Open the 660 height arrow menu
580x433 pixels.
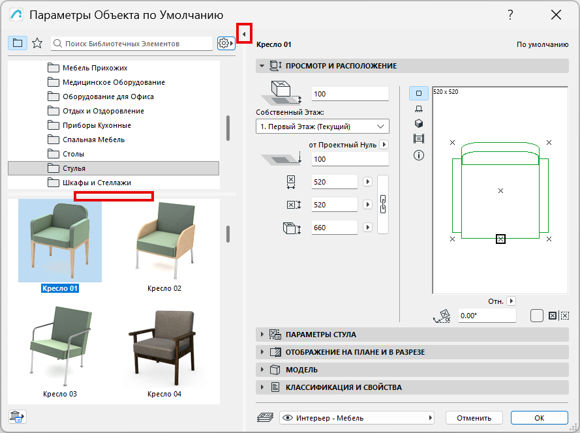click(x=367, y=228)
